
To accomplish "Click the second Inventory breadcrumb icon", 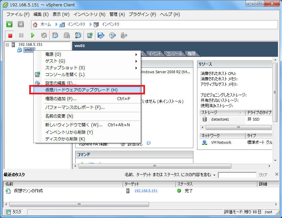I will 96,25.
